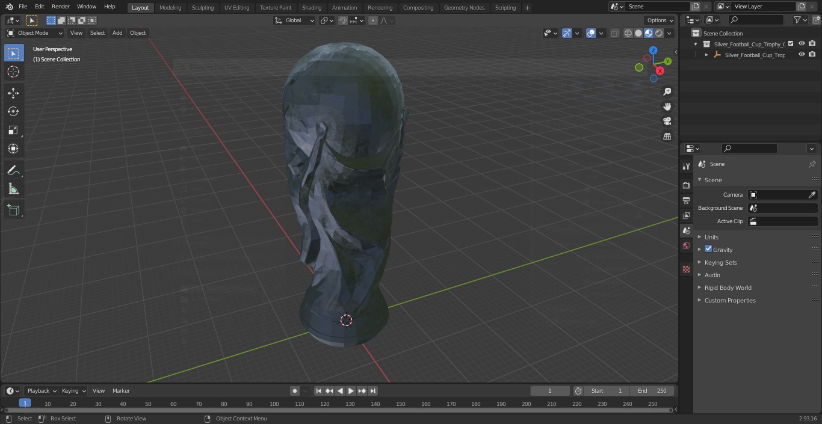Toggle viewport gizmos button
The height and width of the screenshot is (424, 822).
click(567, 33)
